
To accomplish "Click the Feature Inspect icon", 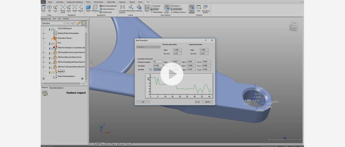I will [x=45, y=93].
